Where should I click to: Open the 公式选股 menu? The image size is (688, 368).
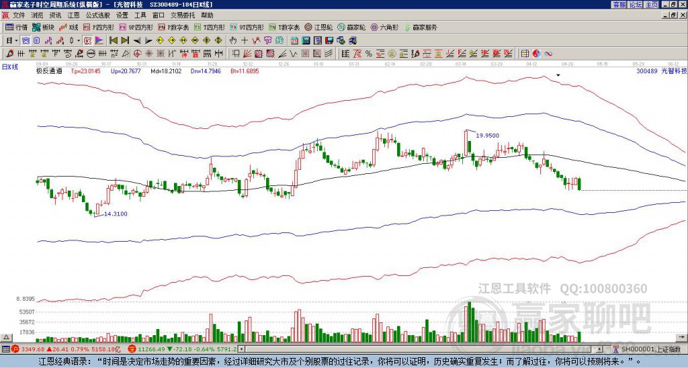pos(98,15)
